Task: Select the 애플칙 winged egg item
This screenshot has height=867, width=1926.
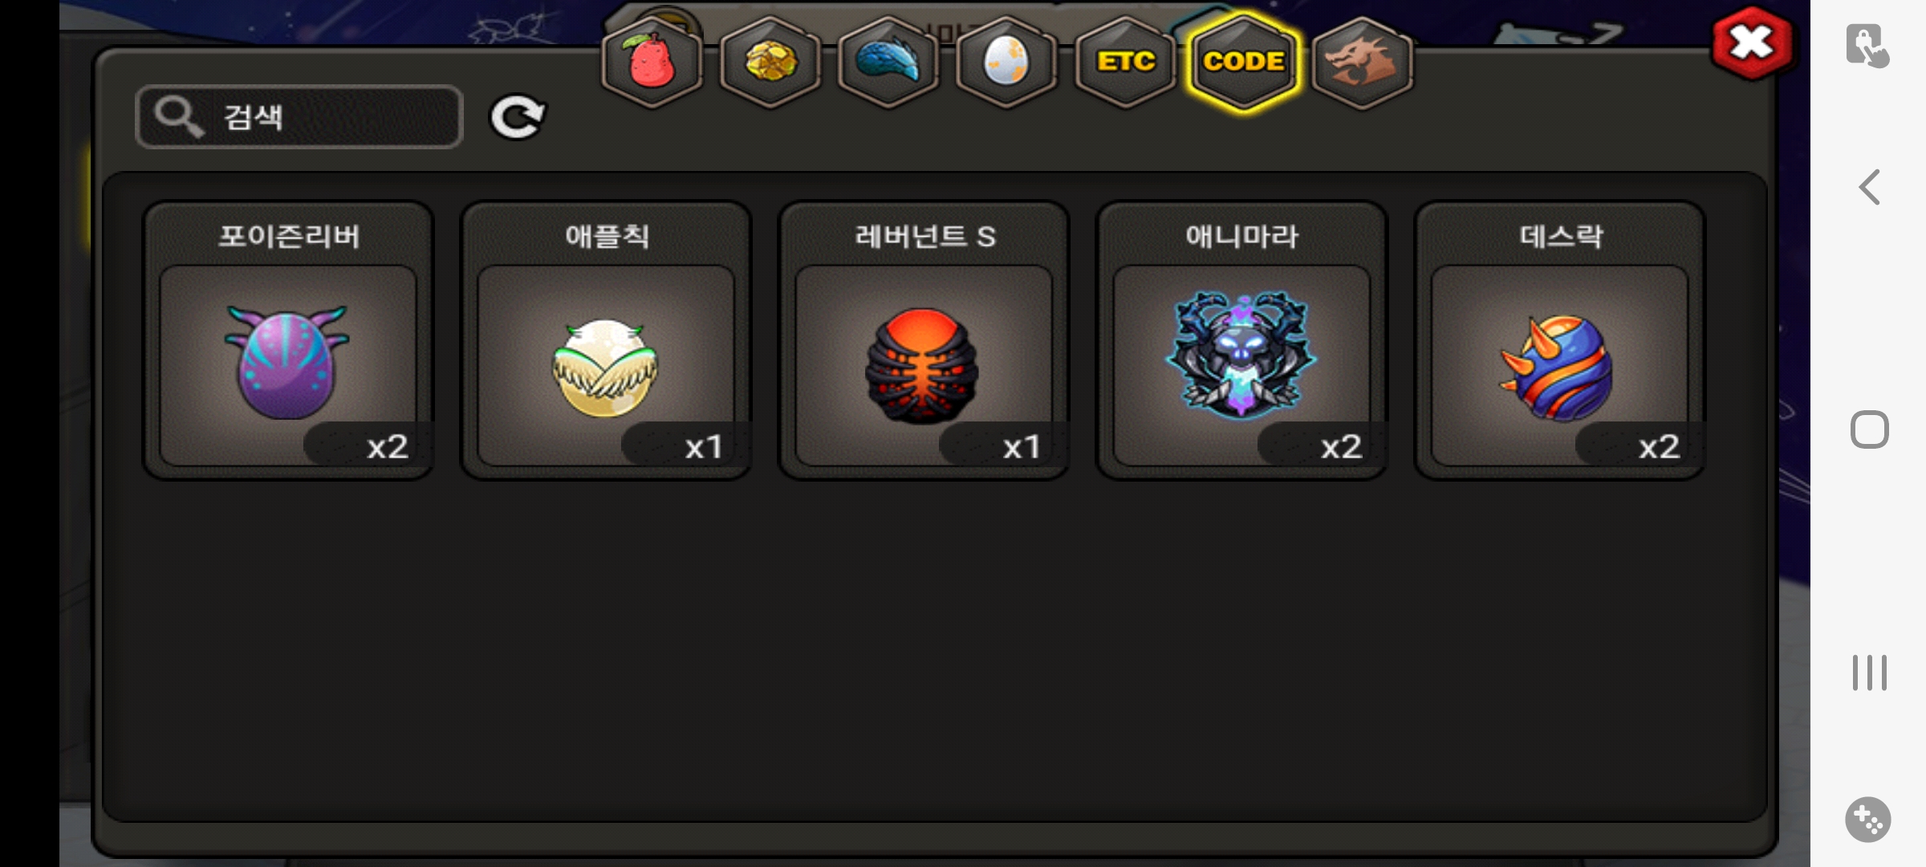Action: (x=606, y=340)
